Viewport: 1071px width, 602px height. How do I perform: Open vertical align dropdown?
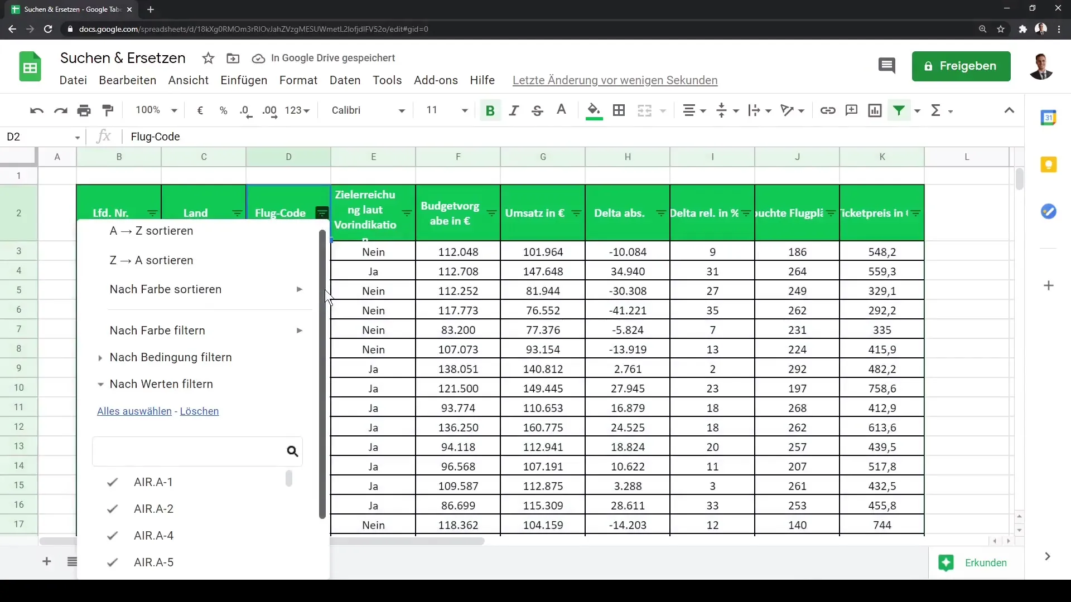(x=727, y=110)
